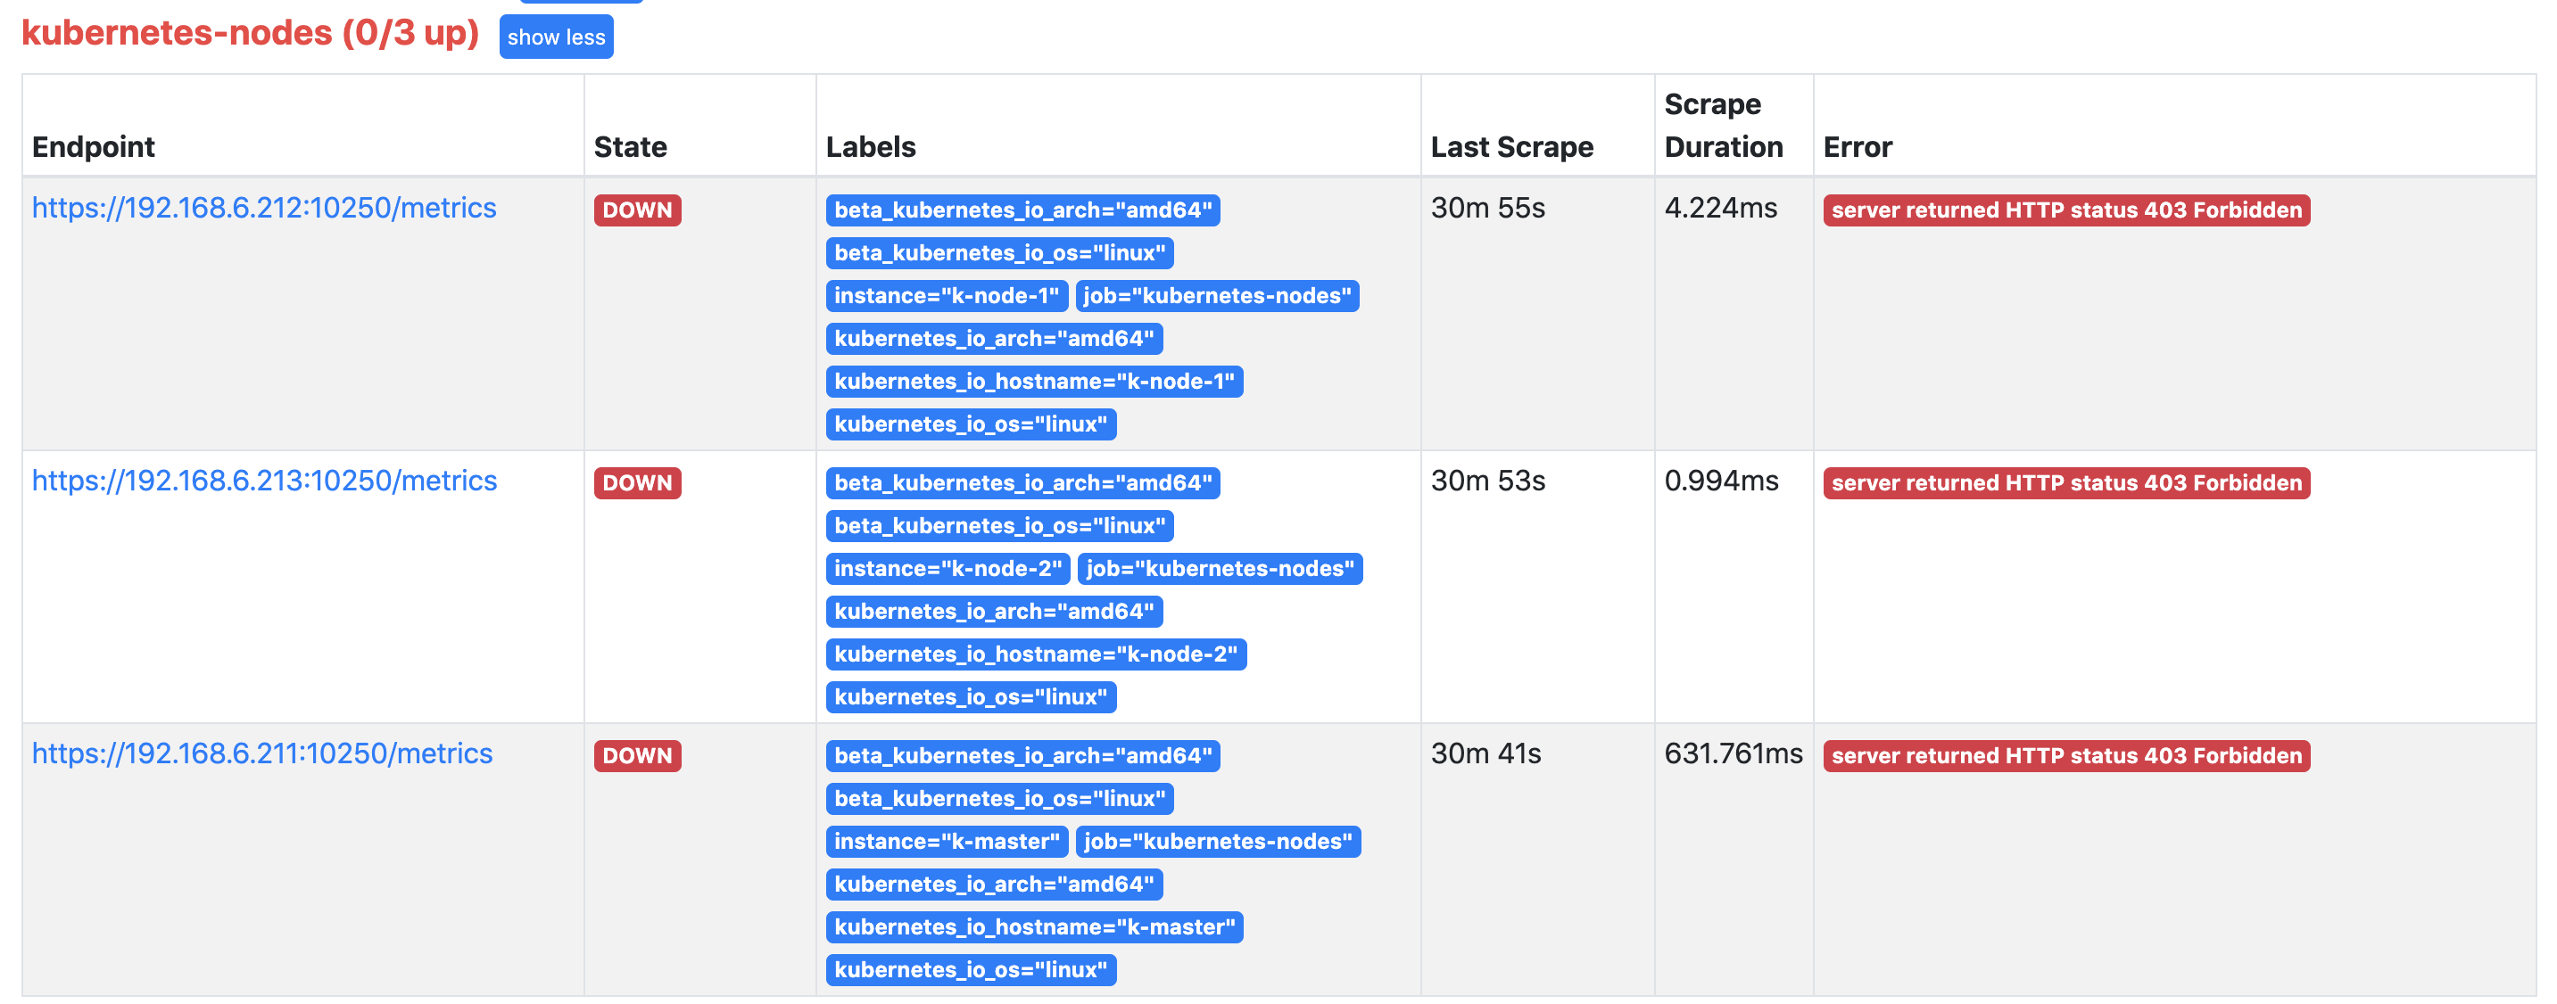Click the 403 Forbidden error for k-master row
Screen dimensions: 2557x1004
tap(2065, 756)
